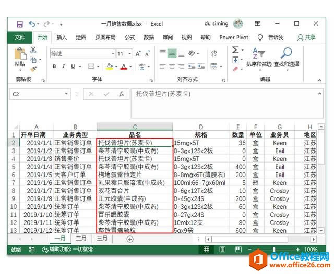Align the text left
334x274 pixels.
pos(162,67)
